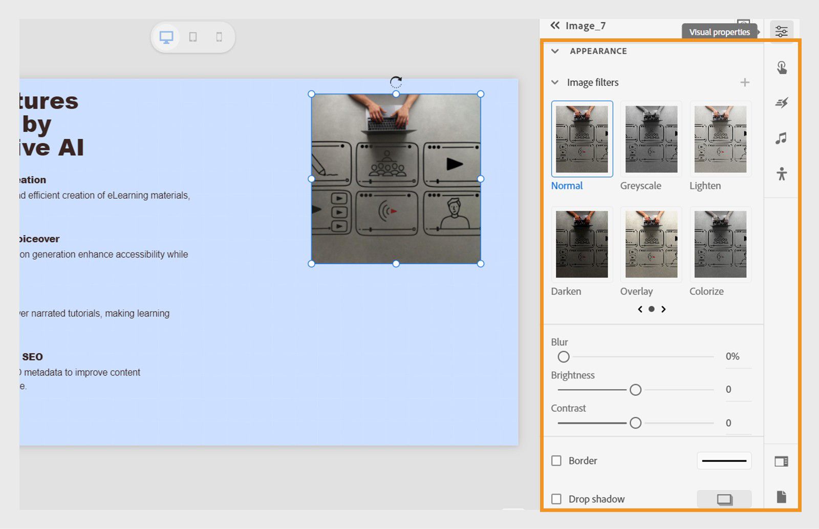Apply the Greyscale filter thumbnail
The width and height of the screenshot is (819, 529).
click(x=651, y=139)
